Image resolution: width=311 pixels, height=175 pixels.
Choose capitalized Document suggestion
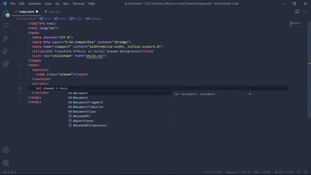(x=120, y=98)
